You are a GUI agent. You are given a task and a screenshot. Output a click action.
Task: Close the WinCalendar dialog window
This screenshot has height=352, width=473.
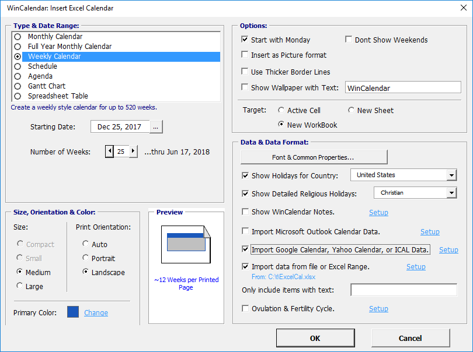click(x=459, y=8)
